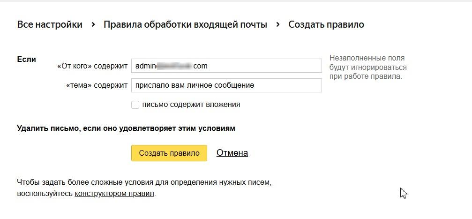472x219 pixels.
Task: Click the «тема» содержит label
Action: pyautogui.click(x=97, y=85)
